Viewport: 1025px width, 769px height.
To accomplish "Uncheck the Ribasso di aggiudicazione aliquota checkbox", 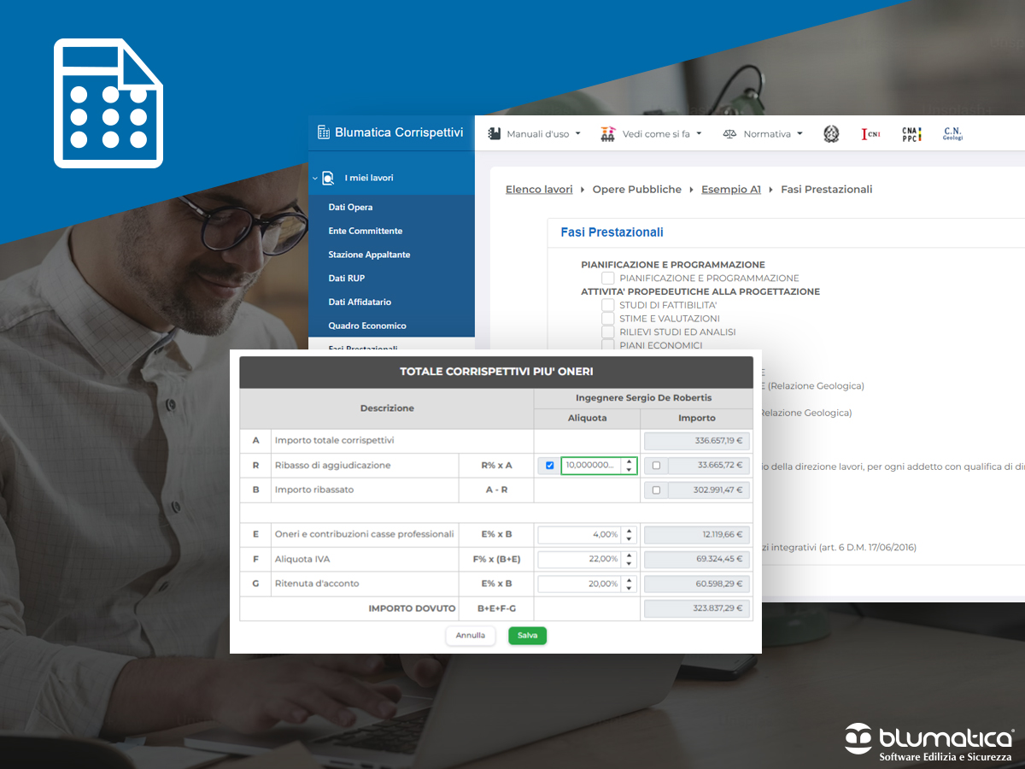I will 549,466.
